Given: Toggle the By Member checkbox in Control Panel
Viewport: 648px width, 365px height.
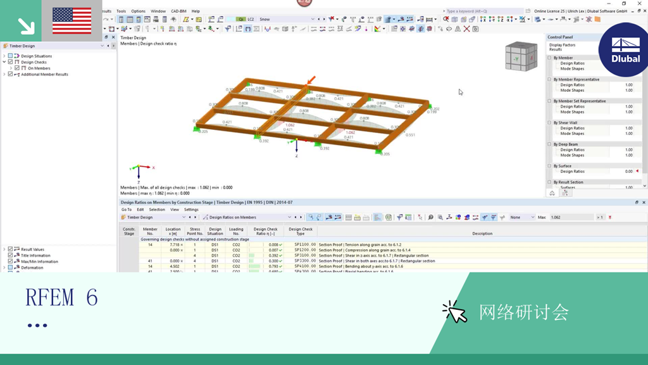Looking at the screenshot, I should coord(550,58).
